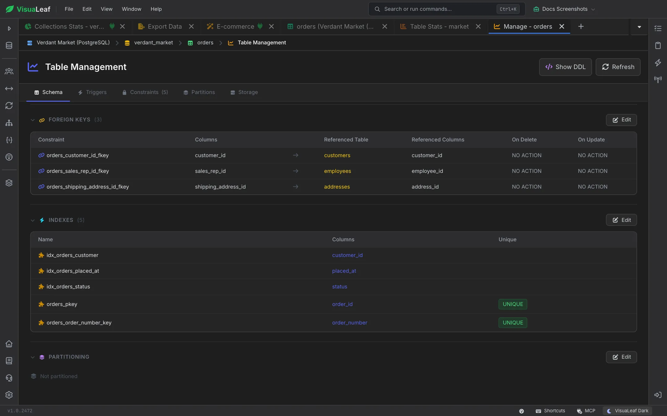
Task: Expand the left sidebar play arrow icon
Action: pos(9,28)
